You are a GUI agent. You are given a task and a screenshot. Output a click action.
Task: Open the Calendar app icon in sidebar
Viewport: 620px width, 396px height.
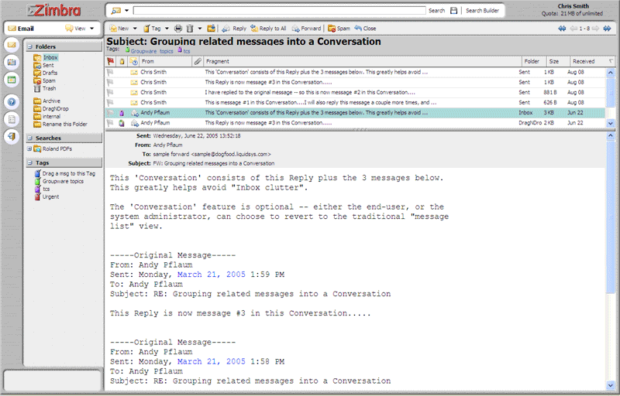tap(12, 80)
